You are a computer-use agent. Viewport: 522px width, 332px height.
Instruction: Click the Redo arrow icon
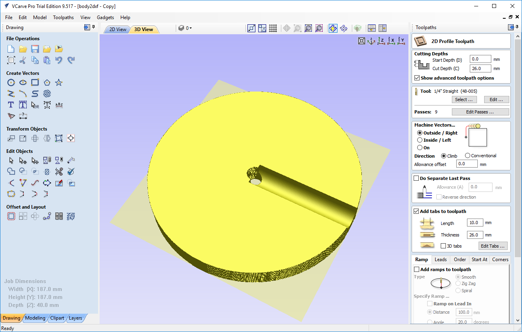pos(71,60)
